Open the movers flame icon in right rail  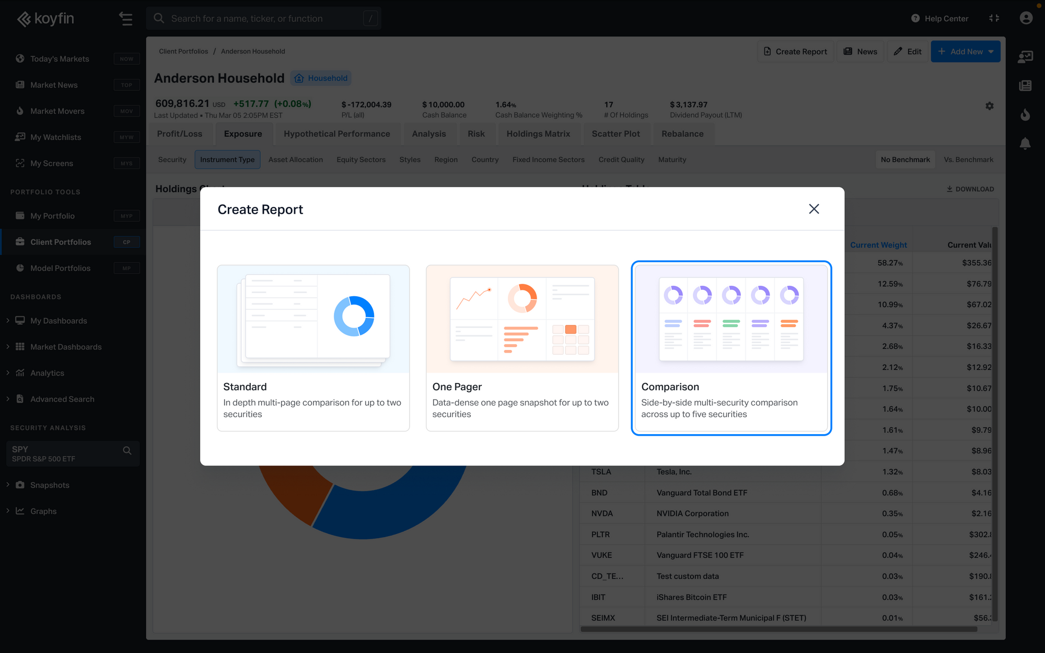pyautogui.click(x=1025, y=114)
